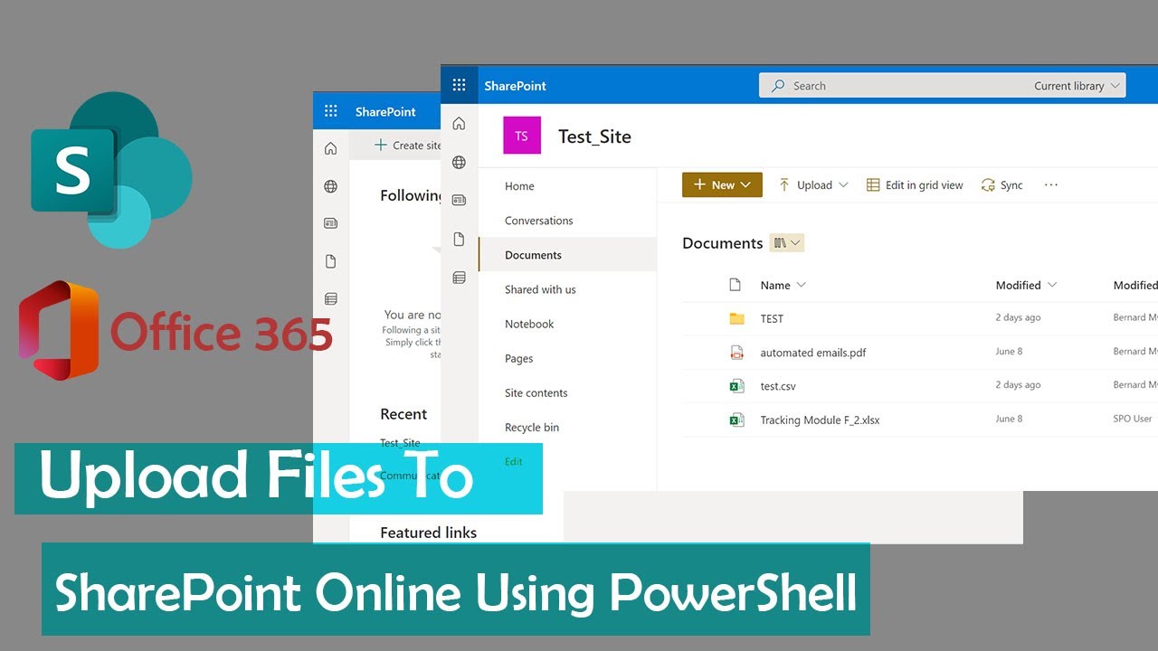Click the Following heading in the back window
Screen dimensions: 1158x651
(411, 195)
